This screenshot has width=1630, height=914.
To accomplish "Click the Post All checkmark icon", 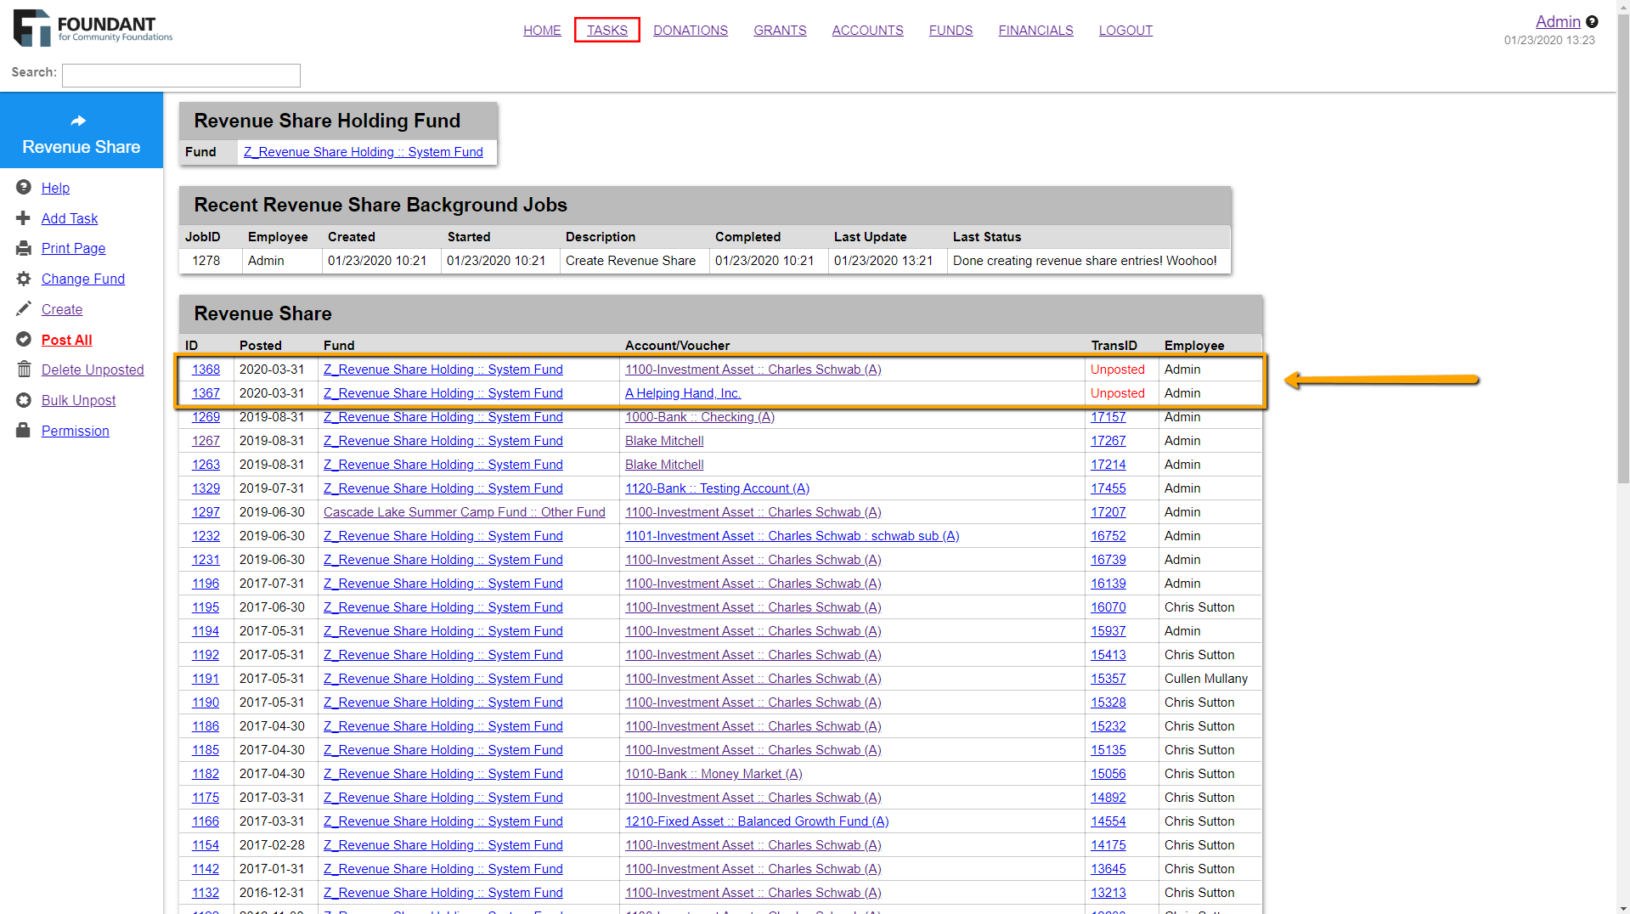I will pyautogui.click(x=24, y=339).
